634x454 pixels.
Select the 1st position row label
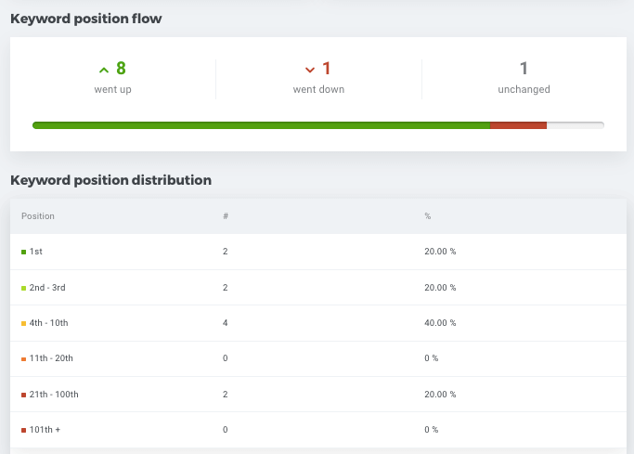tap(35, 252)
